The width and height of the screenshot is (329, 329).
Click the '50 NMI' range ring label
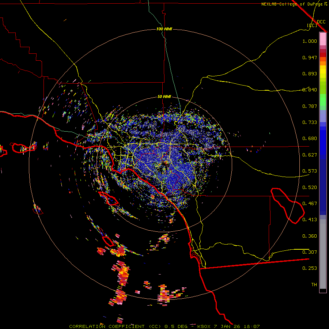click(164, 97)
